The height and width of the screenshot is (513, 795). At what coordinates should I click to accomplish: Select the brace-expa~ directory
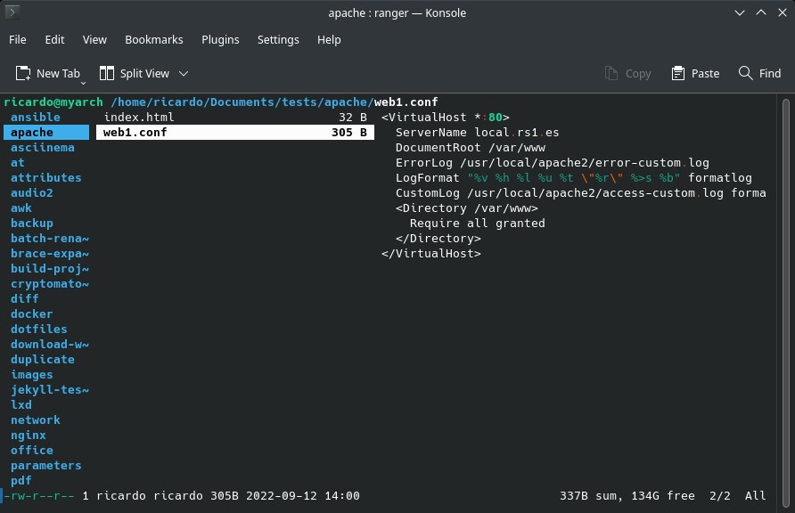coord(50,254)
